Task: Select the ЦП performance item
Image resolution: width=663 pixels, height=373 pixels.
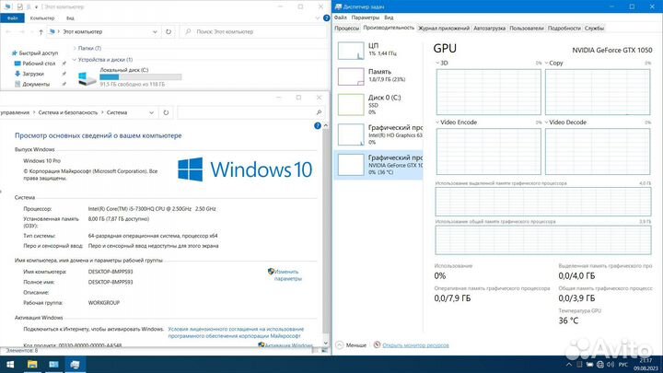Action: 378,51
